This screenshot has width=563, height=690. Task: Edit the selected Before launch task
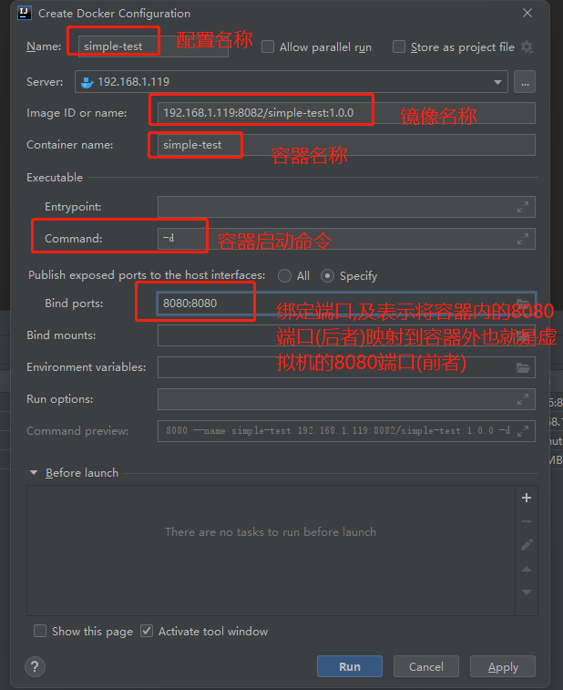tap(527, 545)
